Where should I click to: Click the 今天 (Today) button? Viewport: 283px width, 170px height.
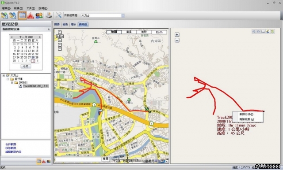[x=26, y=67]
